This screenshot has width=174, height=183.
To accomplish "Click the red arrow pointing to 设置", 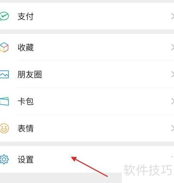I will 89,166.
